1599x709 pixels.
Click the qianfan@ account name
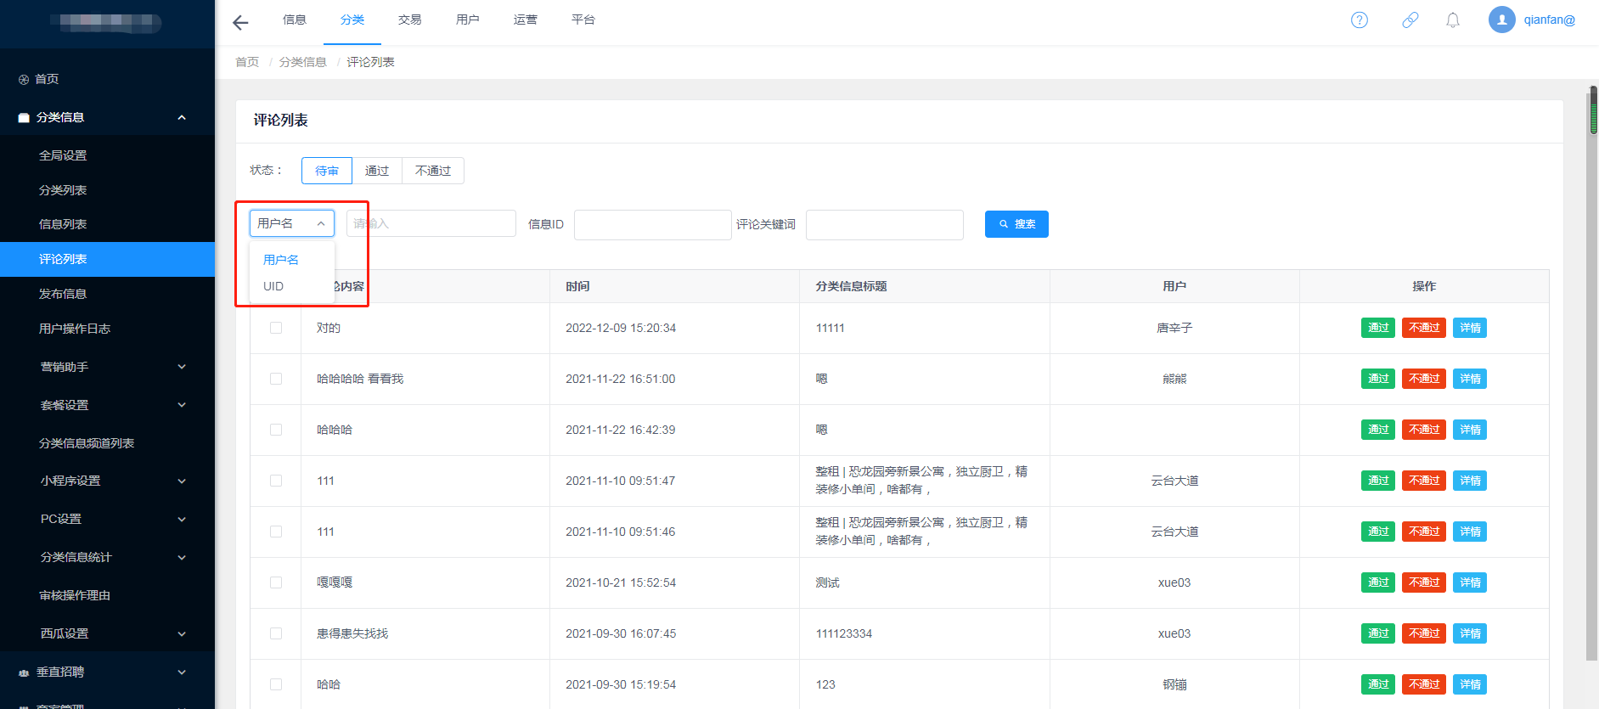(x=1549, y=20)
